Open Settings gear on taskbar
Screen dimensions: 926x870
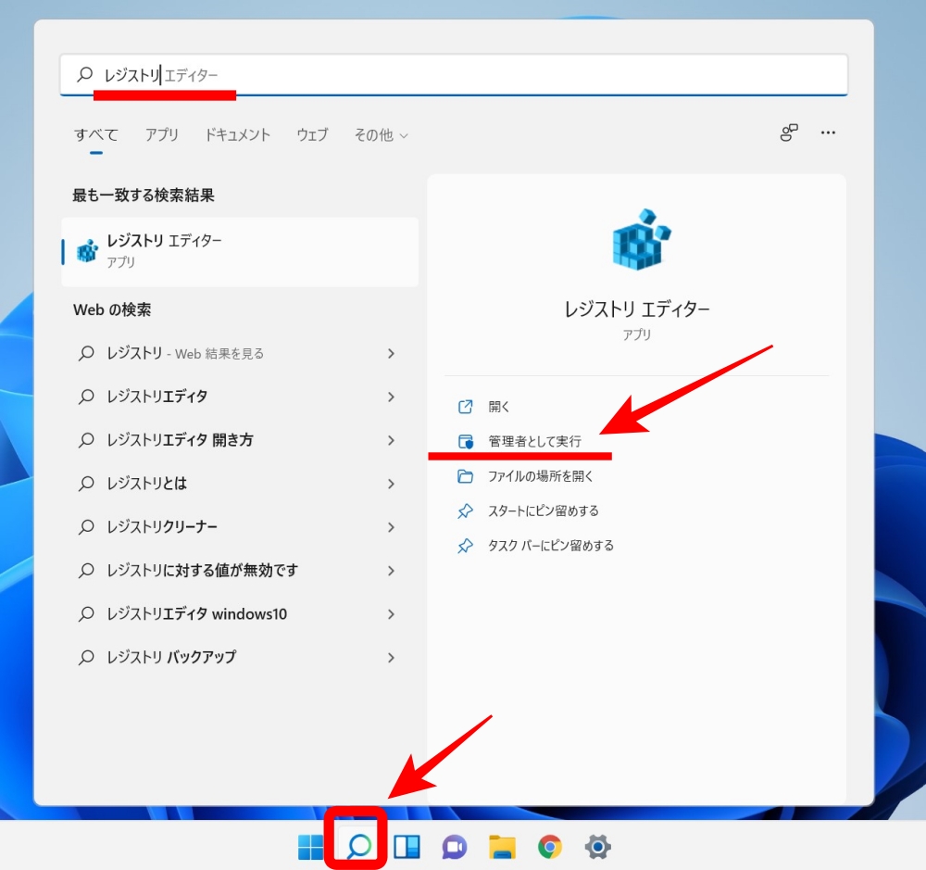click(597, 847)
